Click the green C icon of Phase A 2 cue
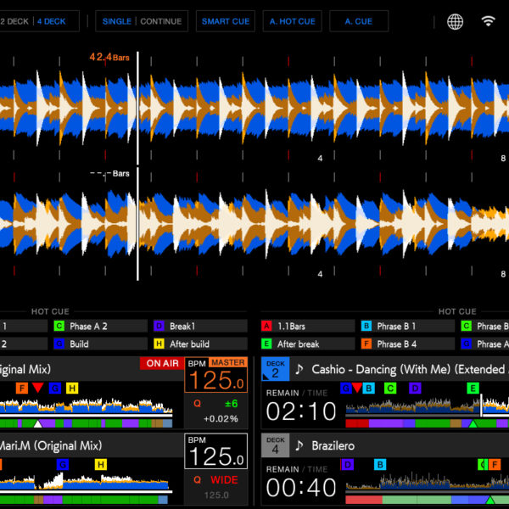Viewport: 509px width, 509px height. pos(59,326)
